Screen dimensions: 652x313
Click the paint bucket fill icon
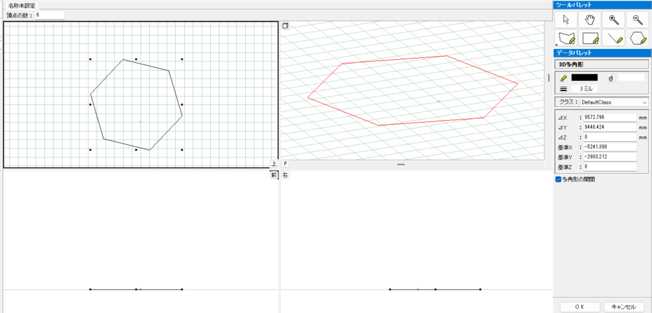coord(611,78)
